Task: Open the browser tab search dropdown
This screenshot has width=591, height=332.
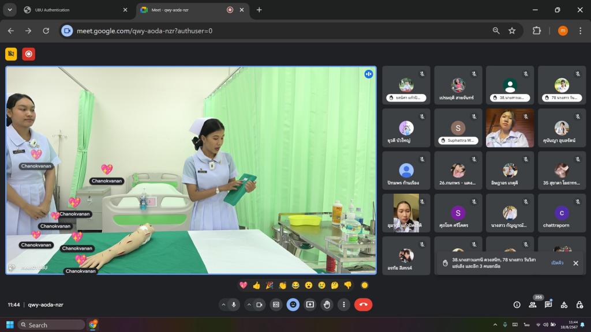Action: pyautogui.click(x=10, y=10)
